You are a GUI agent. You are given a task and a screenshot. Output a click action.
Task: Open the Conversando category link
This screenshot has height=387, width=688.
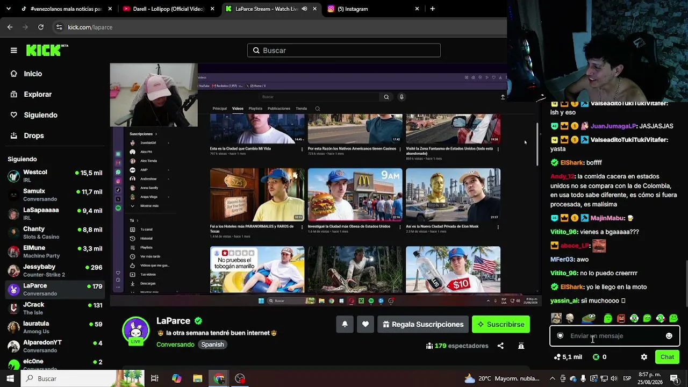pyautogui.click(x=175, y=345)
